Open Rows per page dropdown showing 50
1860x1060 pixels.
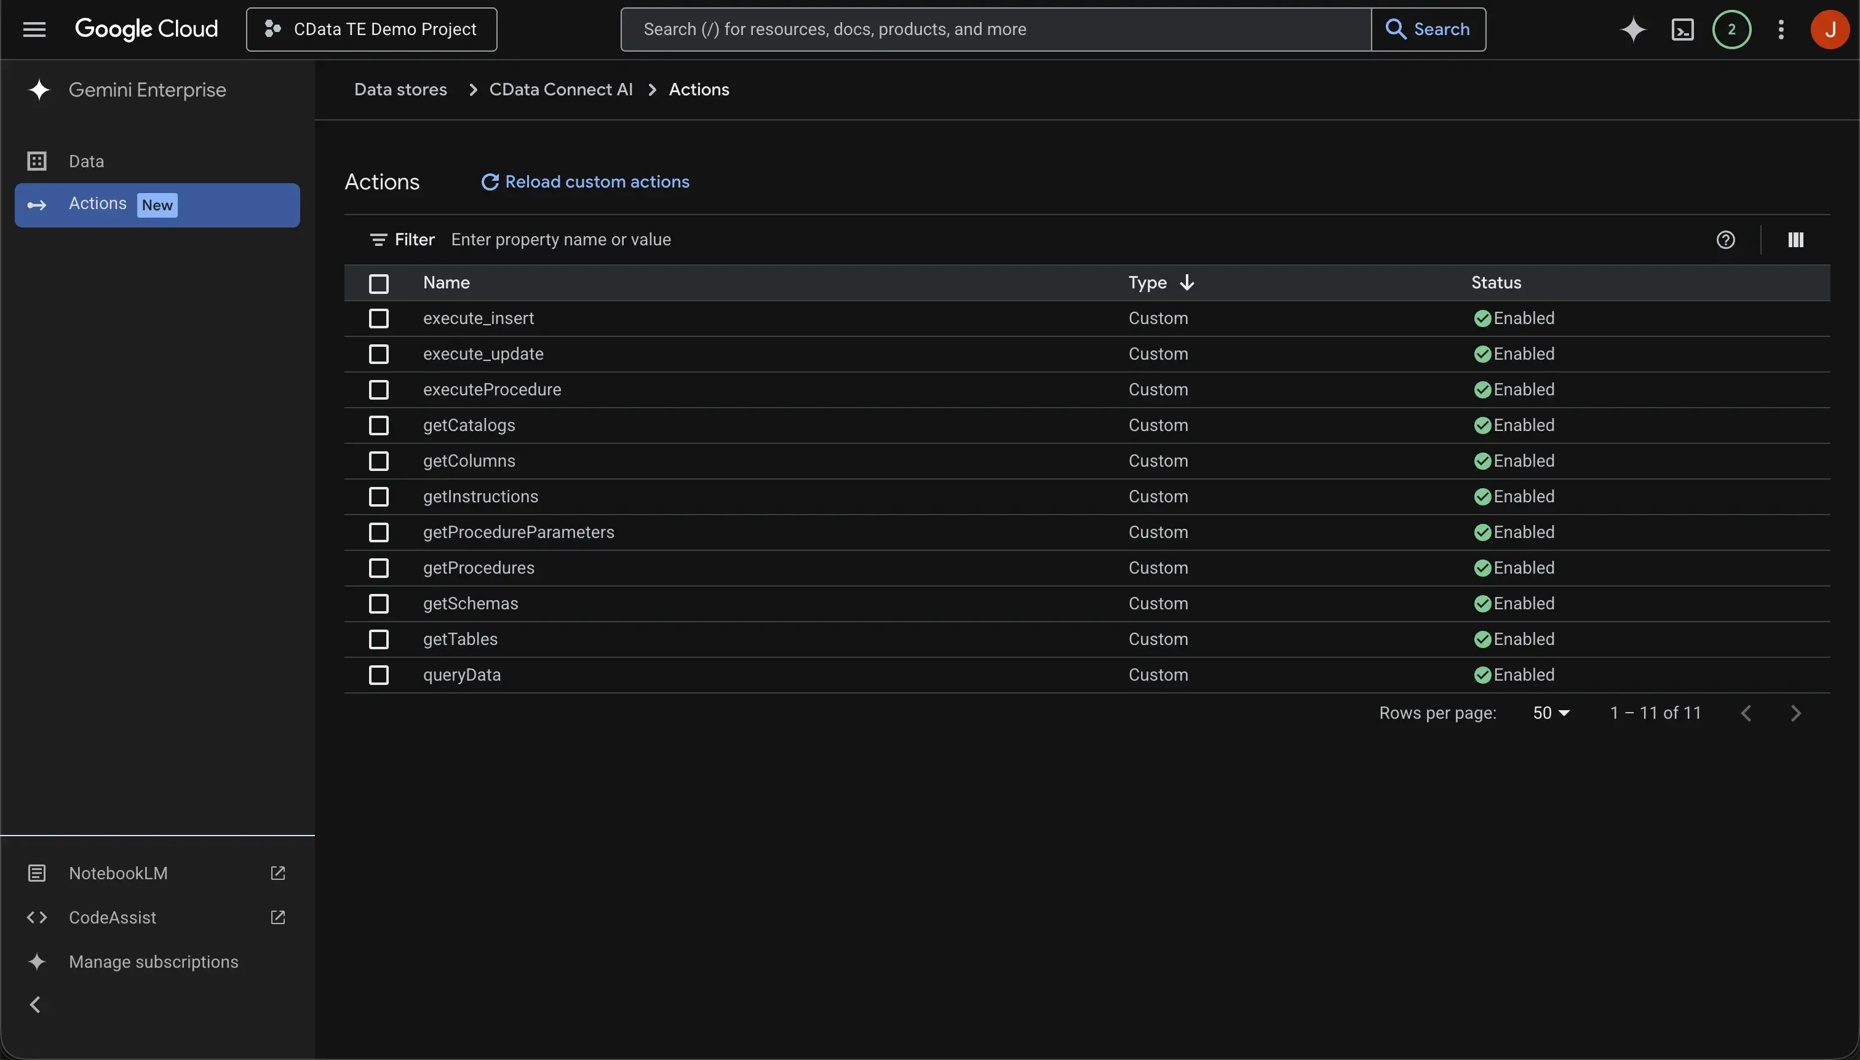point(1551,713)
